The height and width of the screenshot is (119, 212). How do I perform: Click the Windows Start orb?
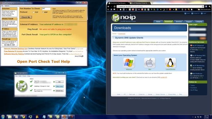(3, 117)
